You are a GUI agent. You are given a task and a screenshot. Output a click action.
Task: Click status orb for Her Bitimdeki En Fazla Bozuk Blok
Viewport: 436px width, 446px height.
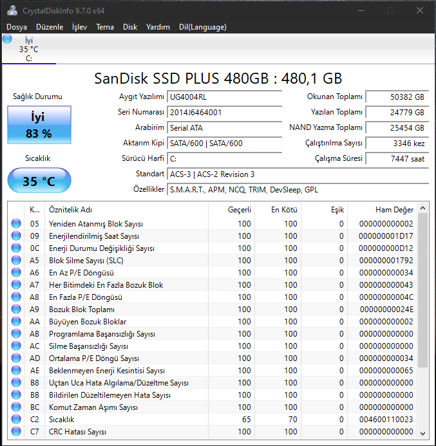click(16, 284)
